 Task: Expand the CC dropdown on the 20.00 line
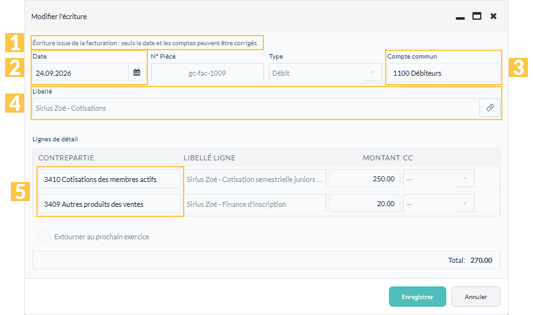pos(439,204)
